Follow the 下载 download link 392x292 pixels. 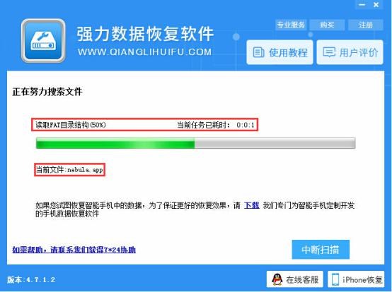(251, 205)
